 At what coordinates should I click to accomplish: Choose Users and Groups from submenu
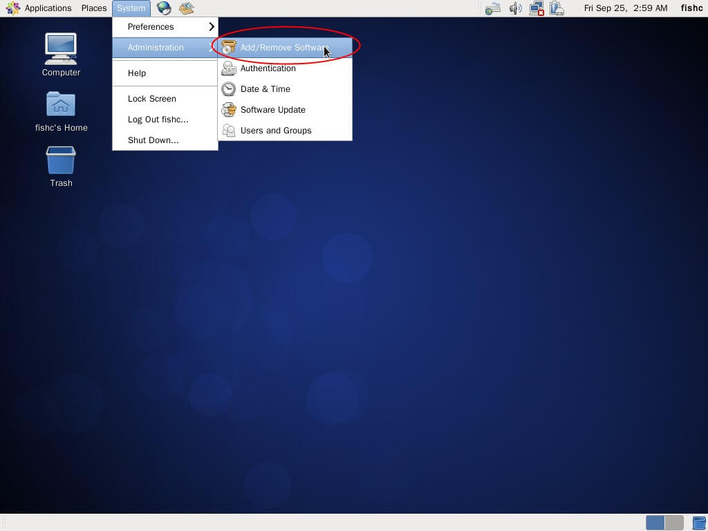(275, 131)
